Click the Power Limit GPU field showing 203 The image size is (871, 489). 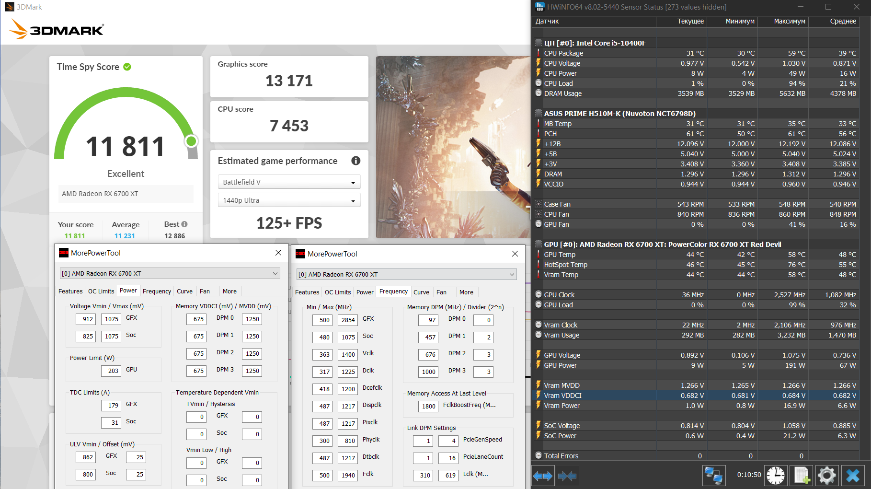(x=111, y=371)
